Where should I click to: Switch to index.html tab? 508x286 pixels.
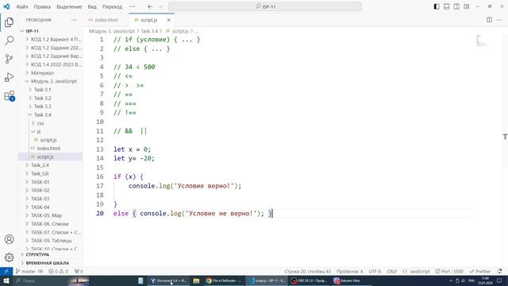106,20
